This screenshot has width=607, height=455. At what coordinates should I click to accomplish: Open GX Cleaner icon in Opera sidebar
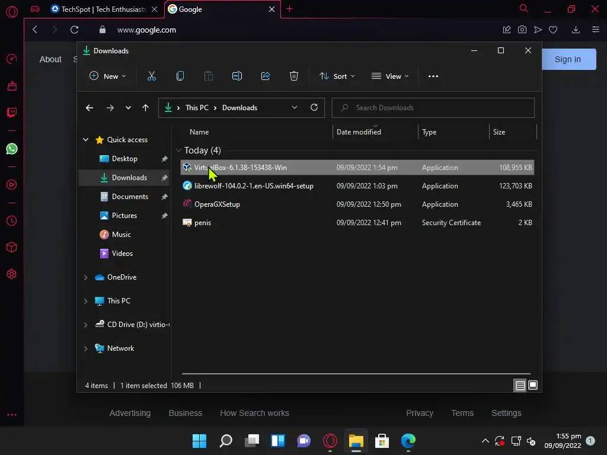pyautogui.click(x=12, y=86)
